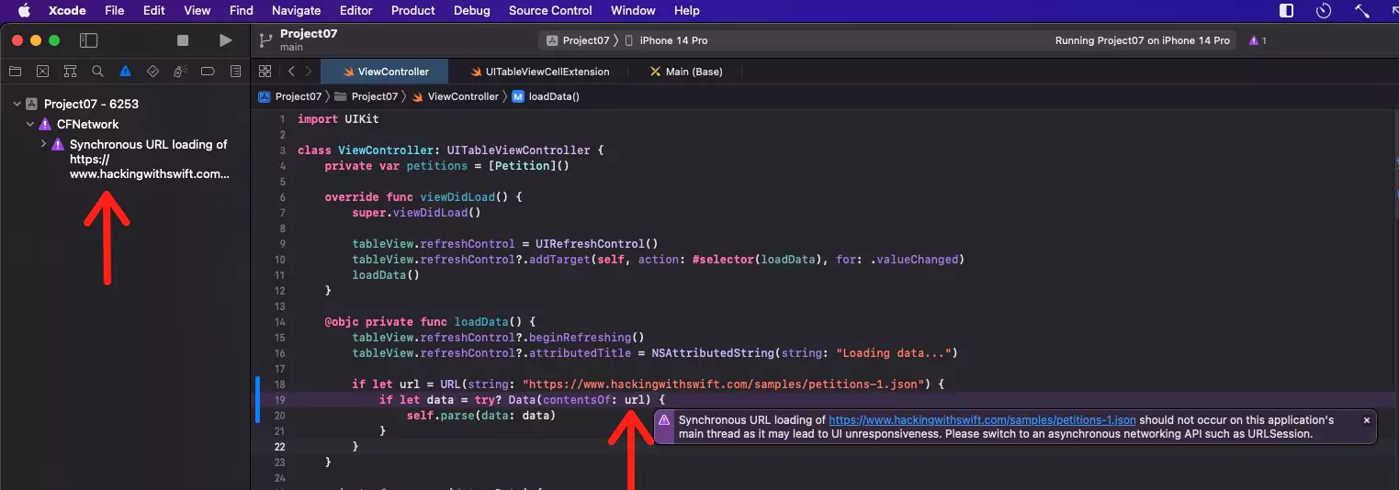Open the Apple menu
Viewport: 1399px width, 490px height.
[24, 10]
